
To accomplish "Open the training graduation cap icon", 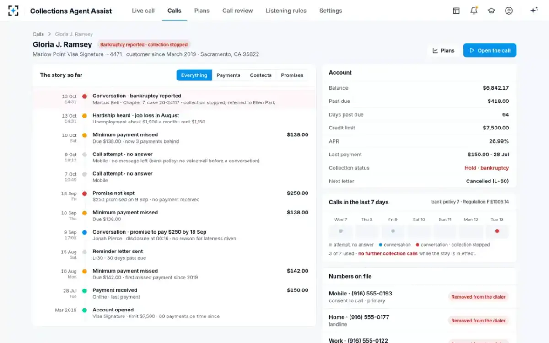I will [491, 11].
